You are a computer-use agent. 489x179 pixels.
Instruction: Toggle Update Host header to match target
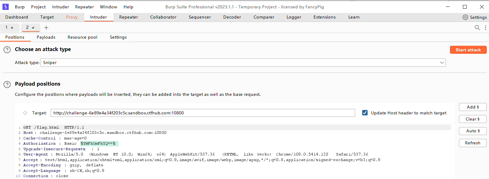pos(365,113)
